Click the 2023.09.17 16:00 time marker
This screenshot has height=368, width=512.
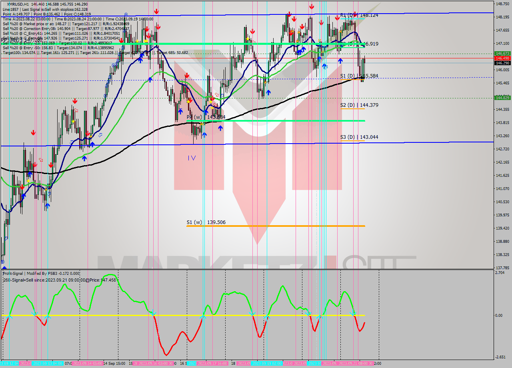(x=213, y=364)
